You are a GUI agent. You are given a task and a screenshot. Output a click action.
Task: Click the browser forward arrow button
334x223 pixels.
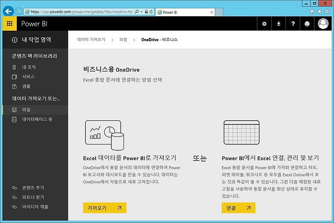[19, 11]
